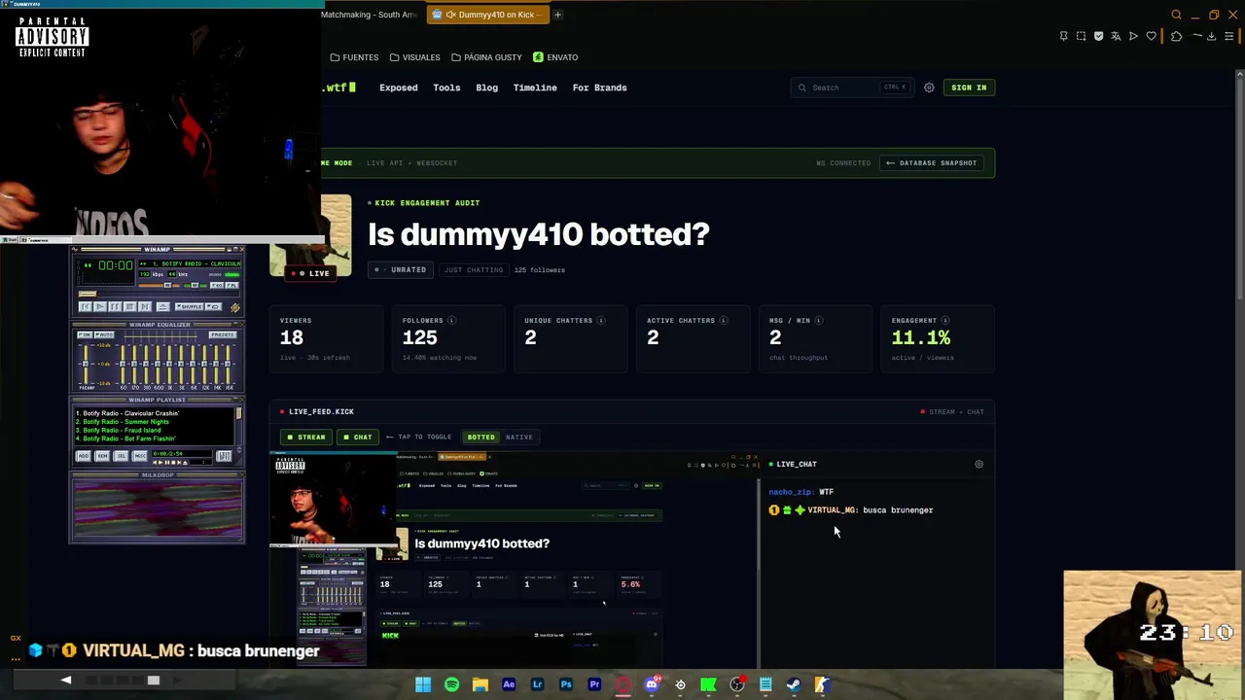Image resolution: width=1245 pixels, height=700 pixels.
Task: Click the Winamp seek bar
Action: click(160, 294)
